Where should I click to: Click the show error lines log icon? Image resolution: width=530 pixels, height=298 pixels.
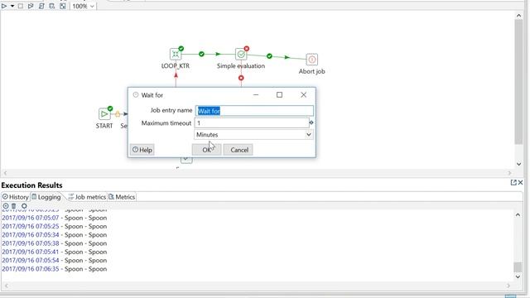pos(6,206)
